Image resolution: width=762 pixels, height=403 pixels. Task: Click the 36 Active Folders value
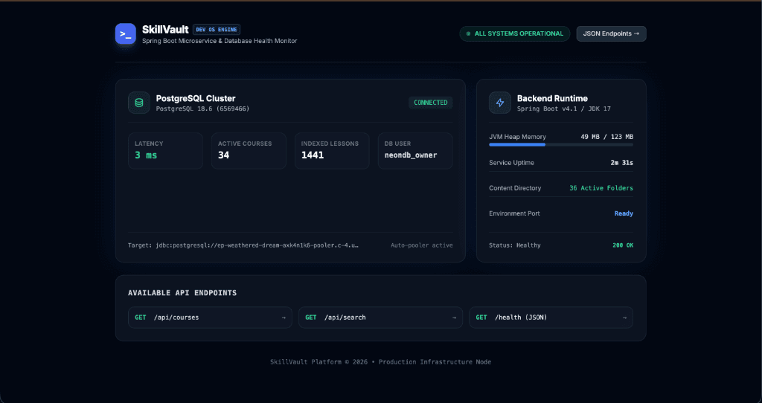(601, 188)
